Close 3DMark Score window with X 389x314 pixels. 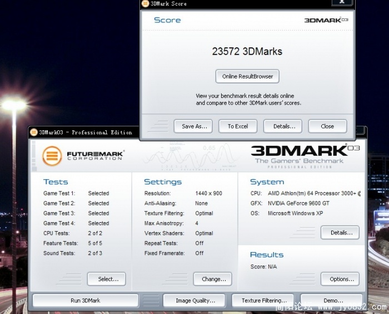click(342, 2)
